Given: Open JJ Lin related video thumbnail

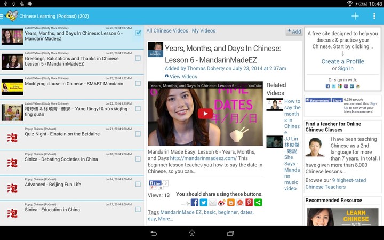Looking at the screenshot, I should 275,142.
